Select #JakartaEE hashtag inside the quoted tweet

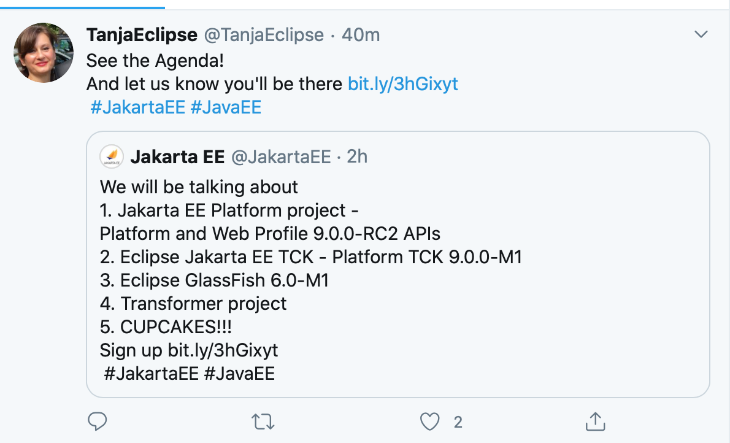[151, 373]
